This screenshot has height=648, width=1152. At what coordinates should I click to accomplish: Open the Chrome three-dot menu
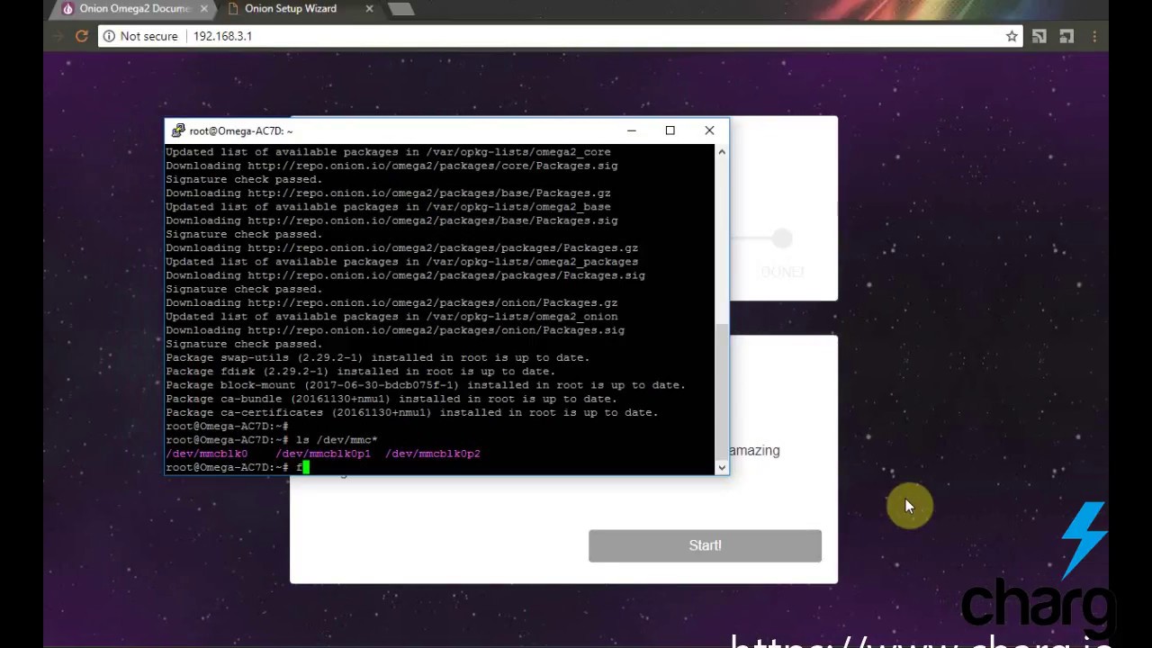click(1094, 36)
